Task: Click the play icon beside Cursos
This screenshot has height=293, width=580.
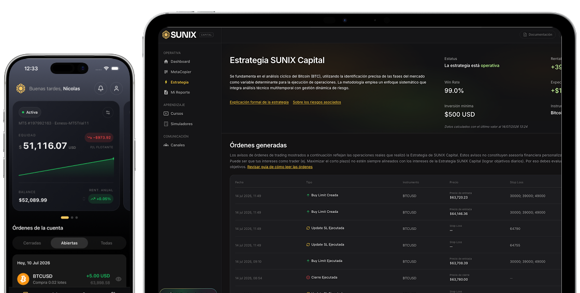Action: (x=166, y=114)
